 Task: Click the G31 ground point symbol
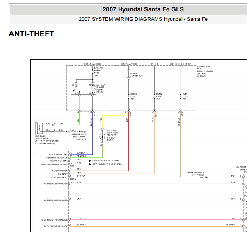coord(80,132)
